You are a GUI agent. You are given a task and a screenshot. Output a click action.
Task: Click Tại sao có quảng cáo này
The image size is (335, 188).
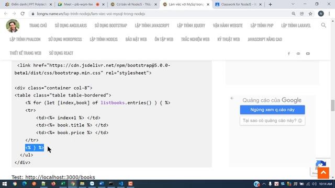(272, 121)
